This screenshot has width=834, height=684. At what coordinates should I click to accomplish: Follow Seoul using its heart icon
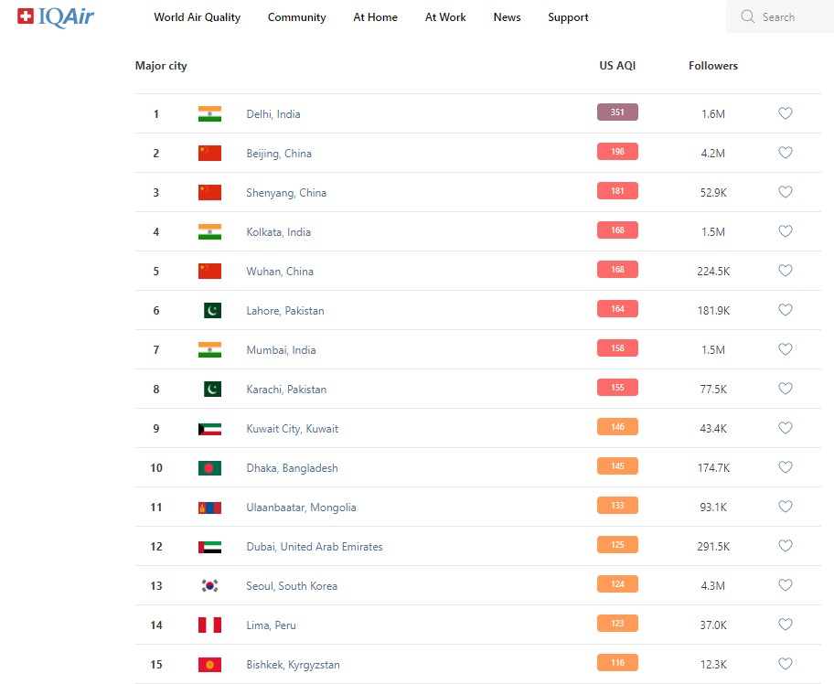pyautogui.click(x=785, y=585)
